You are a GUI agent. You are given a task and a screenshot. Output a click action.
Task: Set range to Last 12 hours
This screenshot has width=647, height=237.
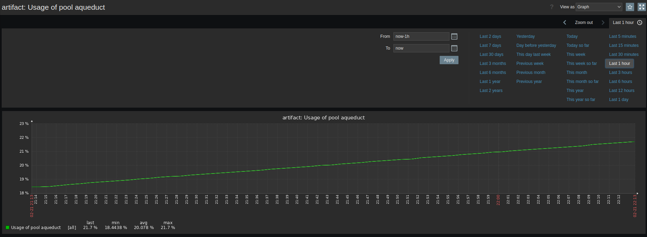point(622,91)
